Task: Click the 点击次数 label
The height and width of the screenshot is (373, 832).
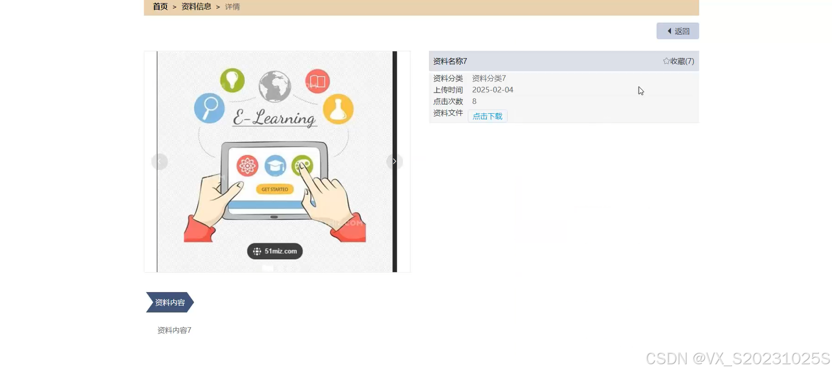Action: (x=448, y=101)
